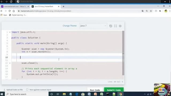Open the Java 7 language dropdown
Image resolution: width=171 pixels, height=96 pixels.
(93, 26)
